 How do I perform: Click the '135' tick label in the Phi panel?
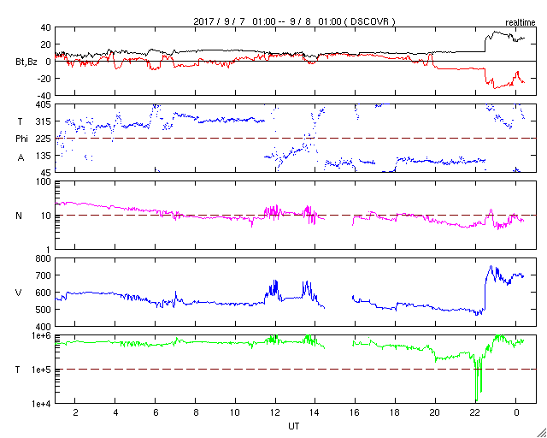44,156
